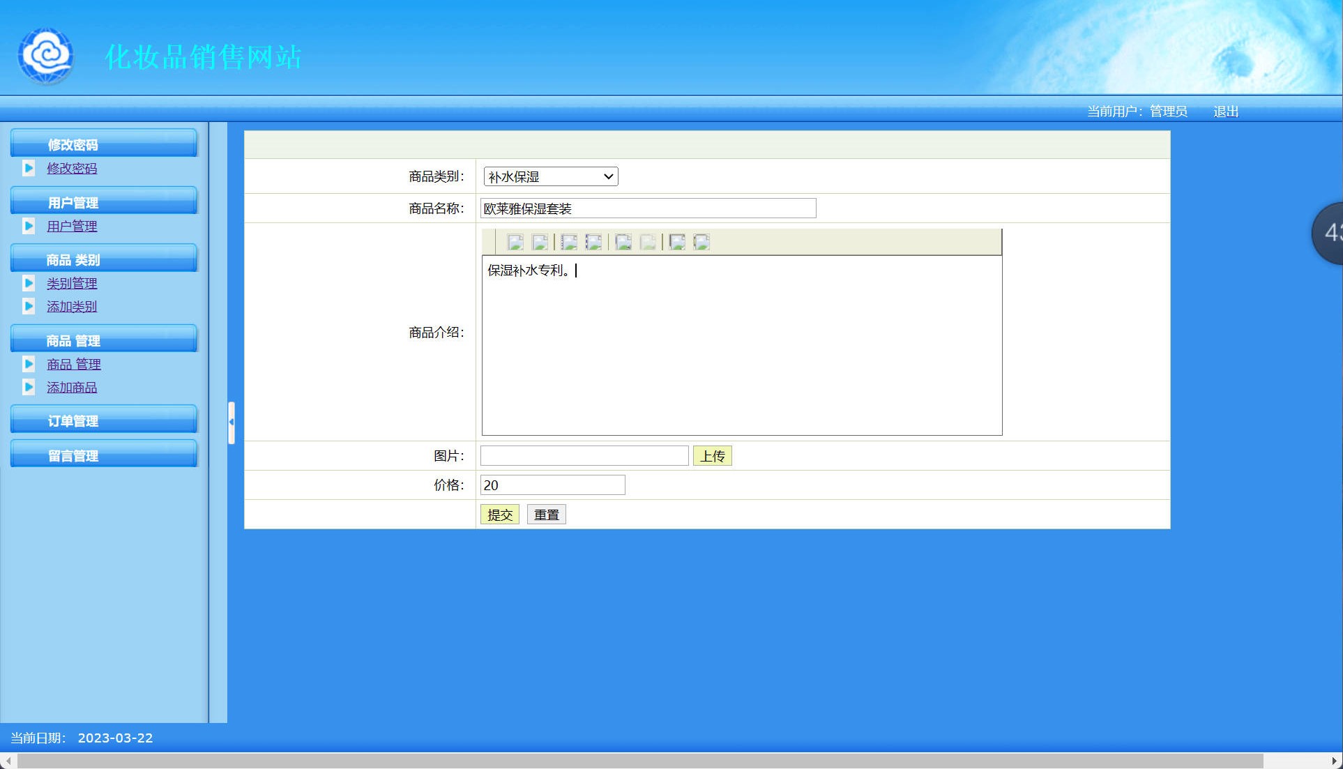The image size is (1343, 769).
Task: Click the first editor toolbar image icon
Action: [515, 242]
